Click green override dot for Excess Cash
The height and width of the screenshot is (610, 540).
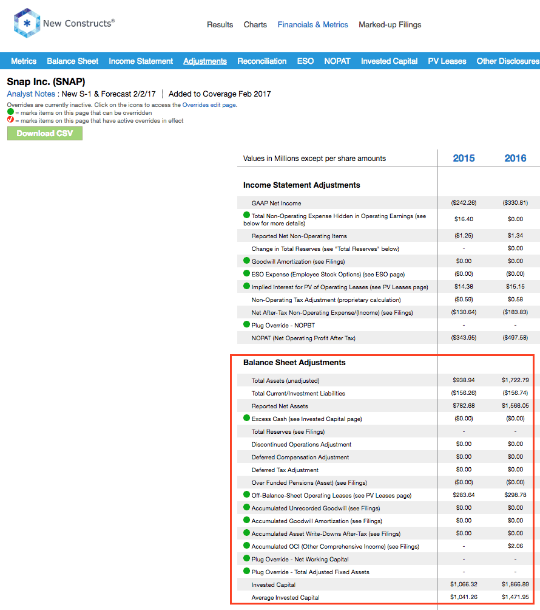(x=246, y=418)
